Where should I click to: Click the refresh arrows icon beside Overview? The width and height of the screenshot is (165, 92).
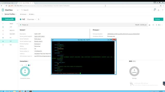[39, 19]
